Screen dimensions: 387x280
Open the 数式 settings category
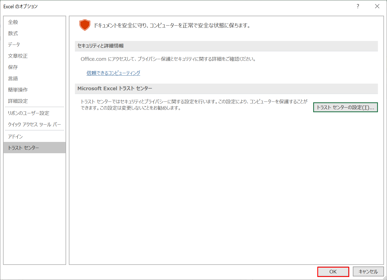[13, 33]
